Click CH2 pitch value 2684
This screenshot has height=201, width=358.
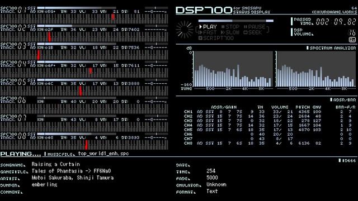click(304, 116)
